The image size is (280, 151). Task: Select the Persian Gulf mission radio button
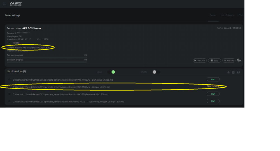point(9,94)
